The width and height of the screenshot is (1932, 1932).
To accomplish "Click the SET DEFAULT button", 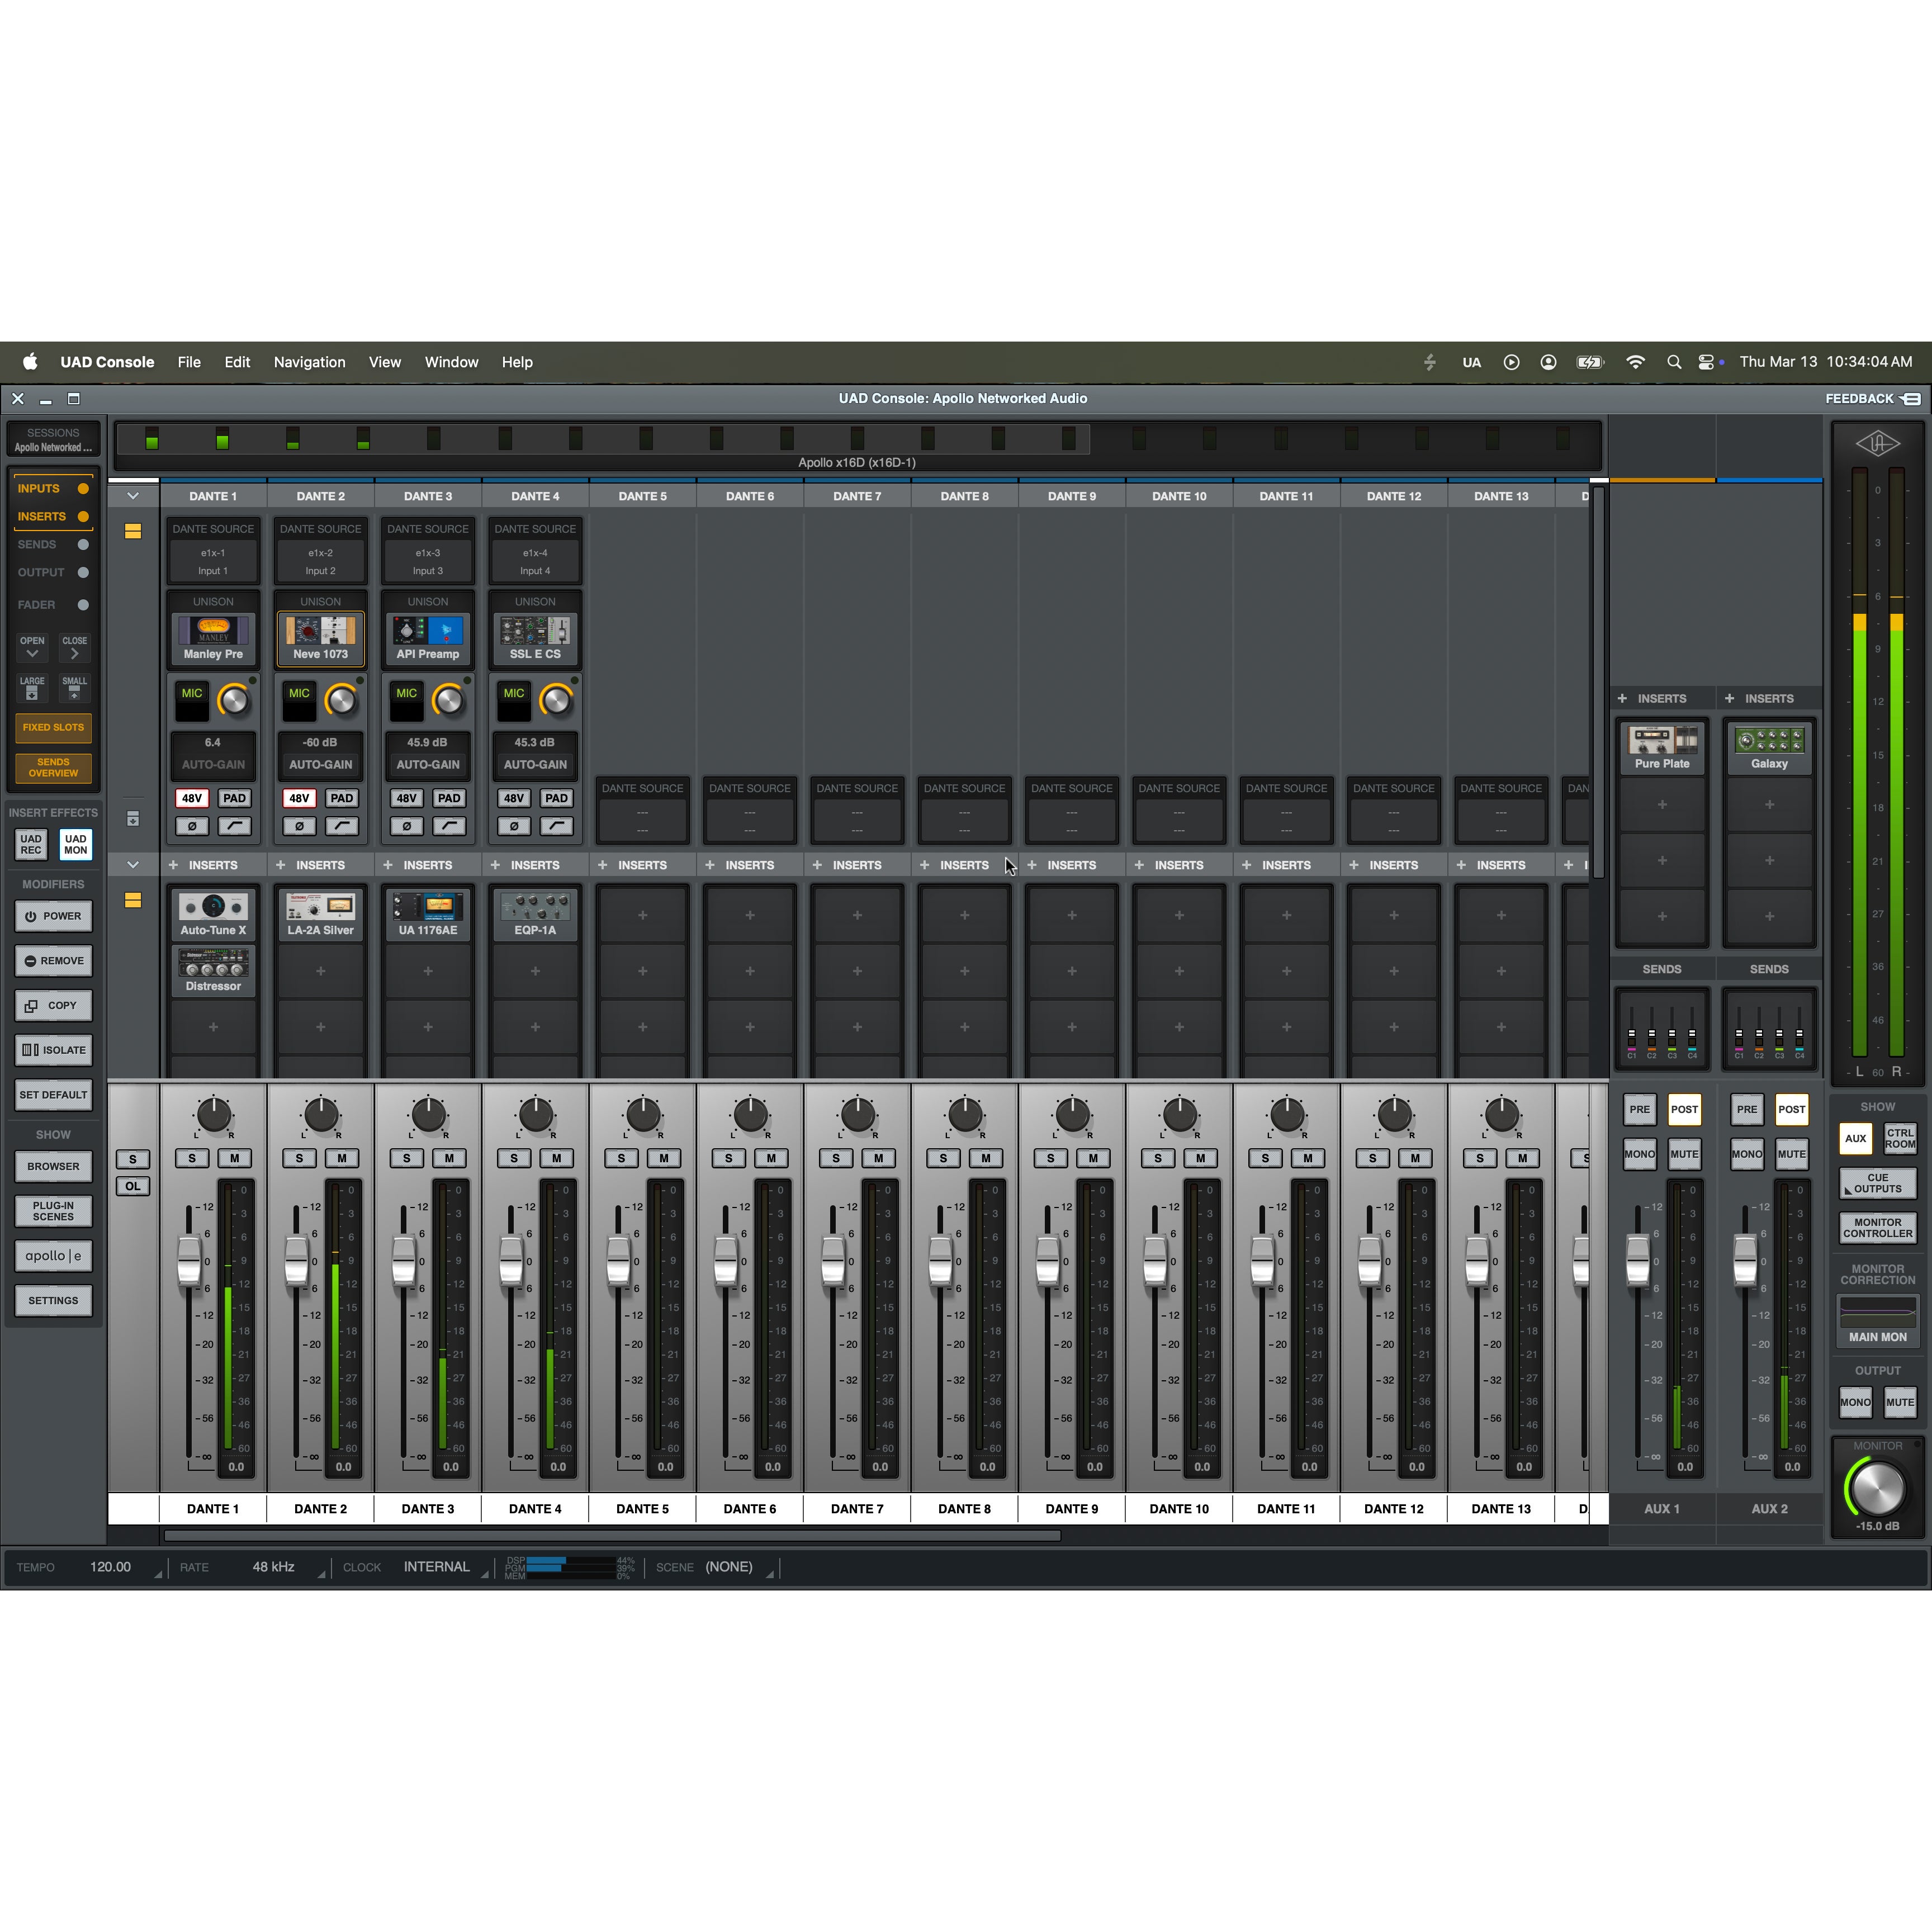I will pos(53,1095).
